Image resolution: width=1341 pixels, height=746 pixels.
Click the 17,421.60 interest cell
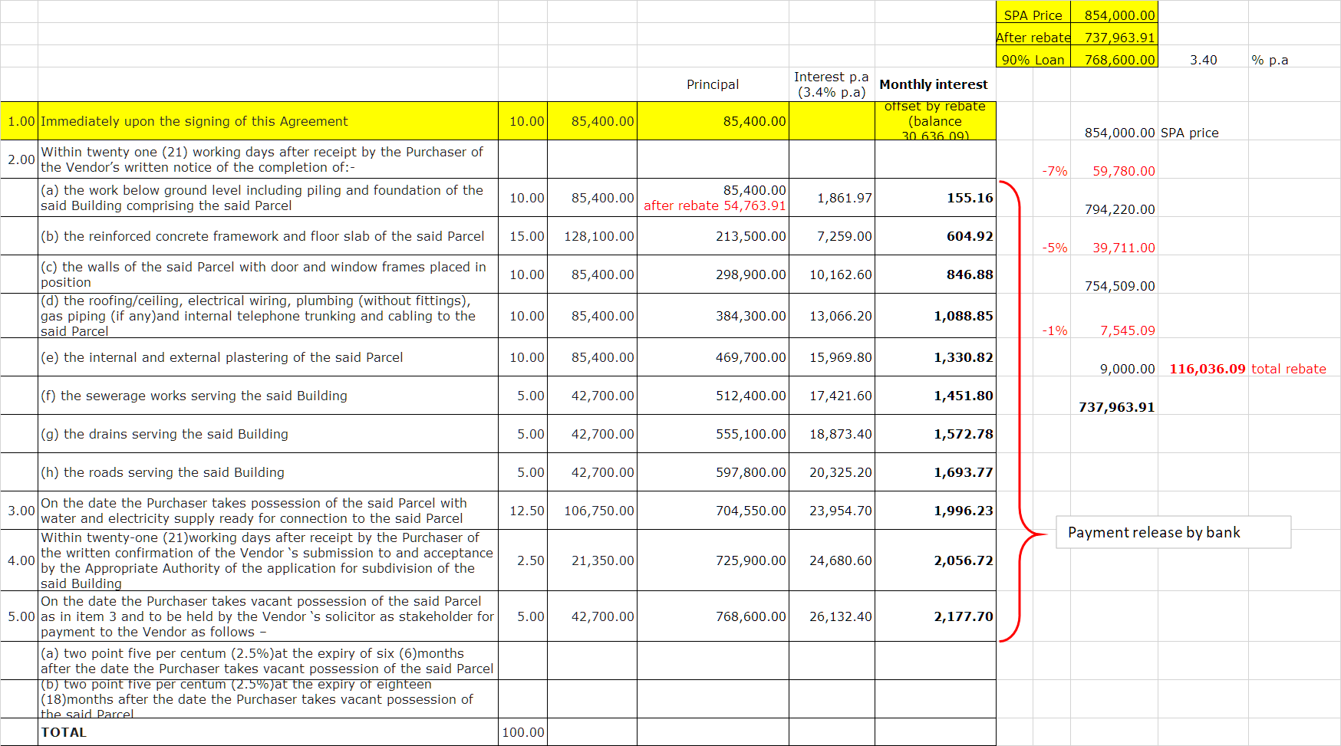point(832,396)
